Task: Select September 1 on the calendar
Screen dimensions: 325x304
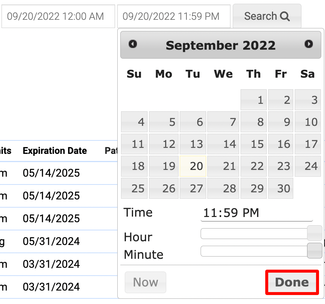Action: click(x=253, y=100)
